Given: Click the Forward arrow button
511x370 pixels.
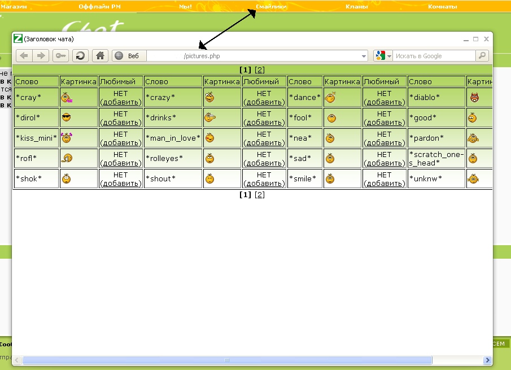Looking at the screenshot, I should coord(40,55).
